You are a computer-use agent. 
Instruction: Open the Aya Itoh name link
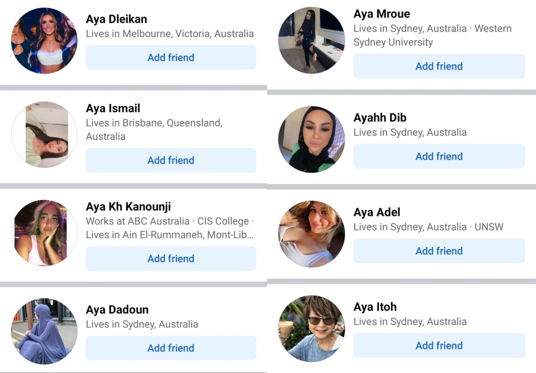[x=375, y=307]
